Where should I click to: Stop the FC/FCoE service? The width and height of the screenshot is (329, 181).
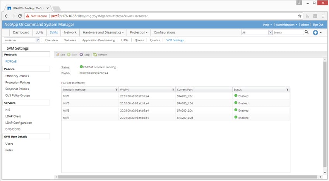84,54
